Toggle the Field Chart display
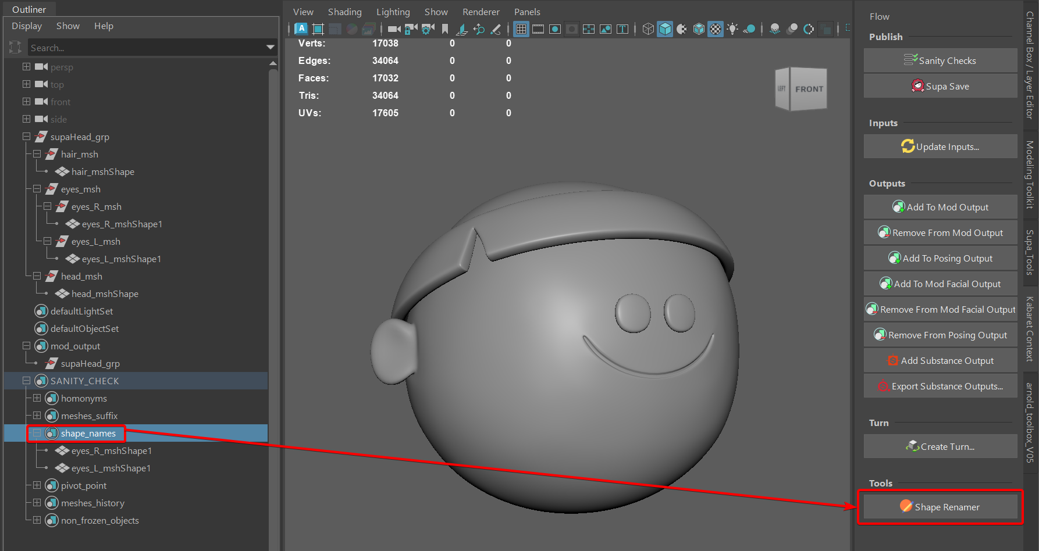The image size is (1039, 551). [x=589, y=29]
